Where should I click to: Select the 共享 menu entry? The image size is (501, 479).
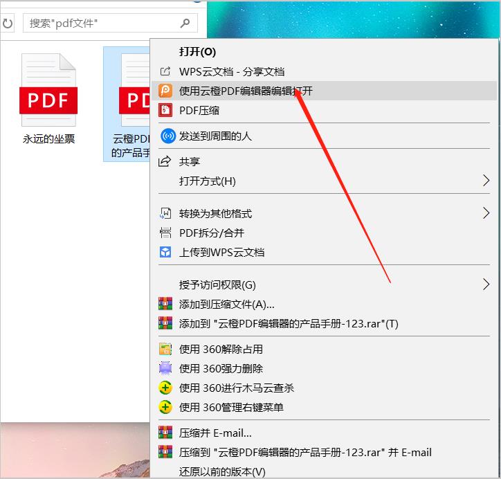(x=324, y=162)
